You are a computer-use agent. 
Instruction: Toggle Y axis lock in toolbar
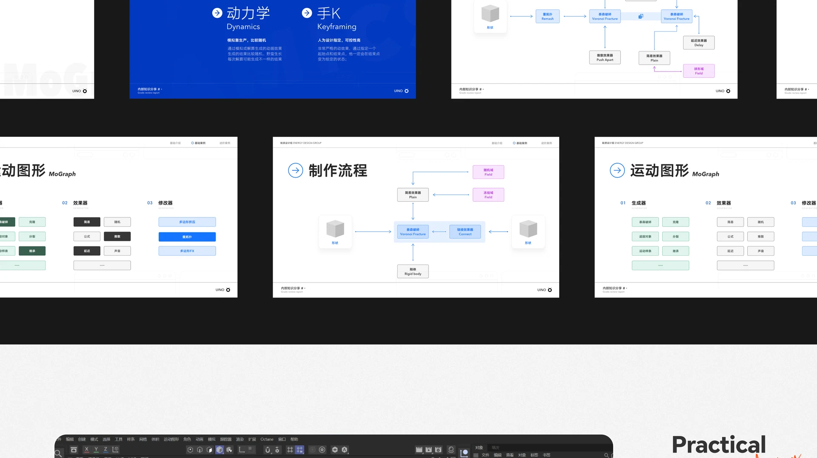[96, 450]
